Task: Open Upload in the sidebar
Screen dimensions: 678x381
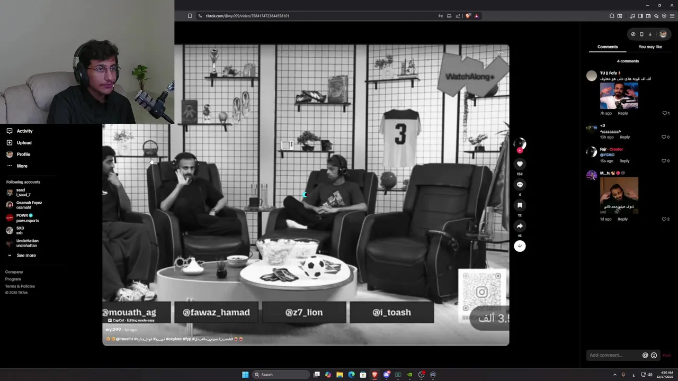Action: [19, 143]
